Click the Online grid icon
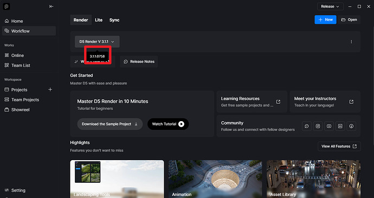This screenshot has width=374, height=198. pyautogui.click(x=7, y=55)
